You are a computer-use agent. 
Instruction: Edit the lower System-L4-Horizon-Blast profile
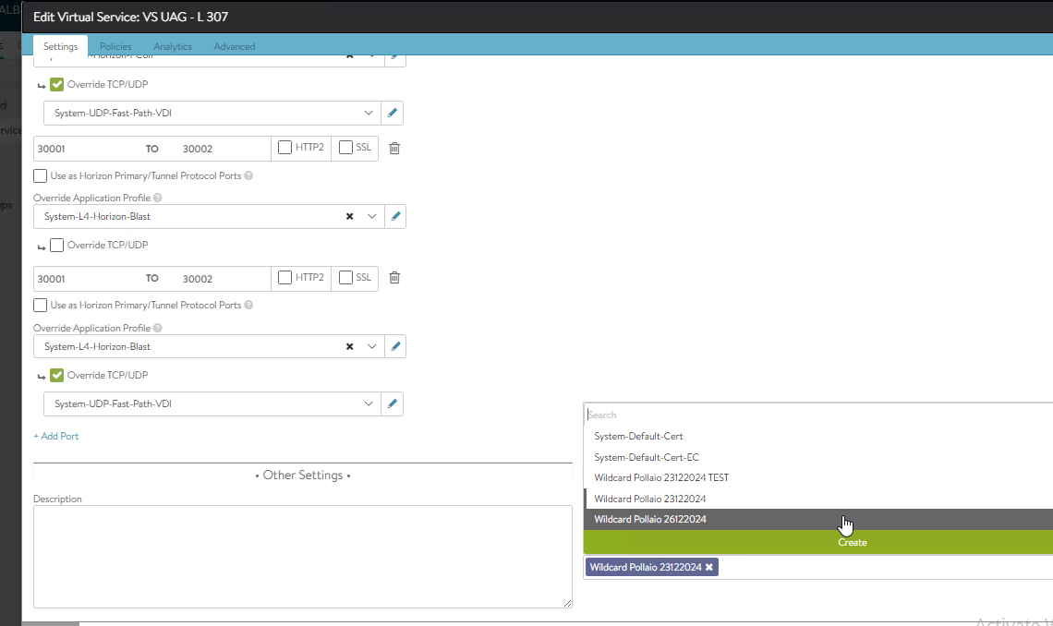(395, 347)
